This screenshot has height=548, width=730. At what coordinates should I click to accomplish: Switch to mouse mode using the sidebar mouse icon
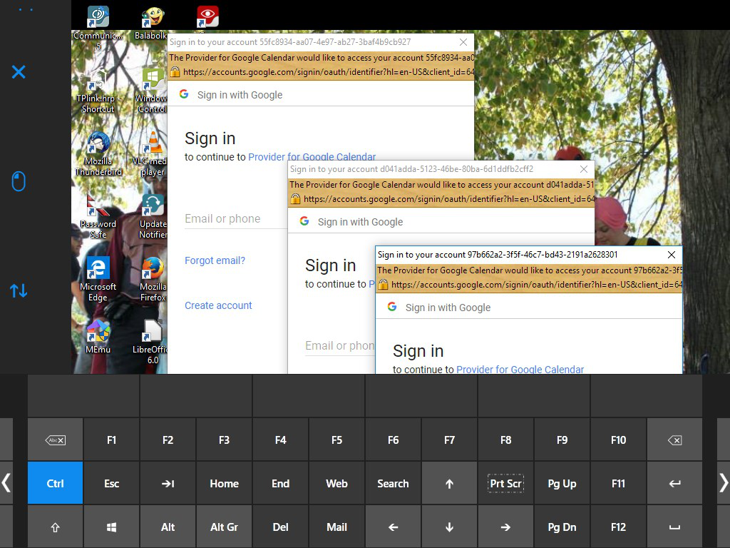tap(19, 181)
